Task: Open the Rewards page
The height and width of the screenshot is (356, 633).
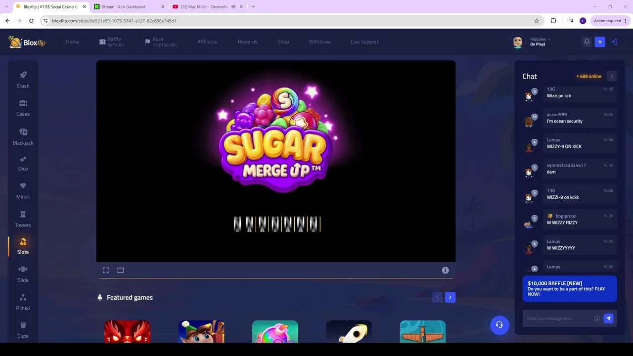Action: [x=247, y=42]
